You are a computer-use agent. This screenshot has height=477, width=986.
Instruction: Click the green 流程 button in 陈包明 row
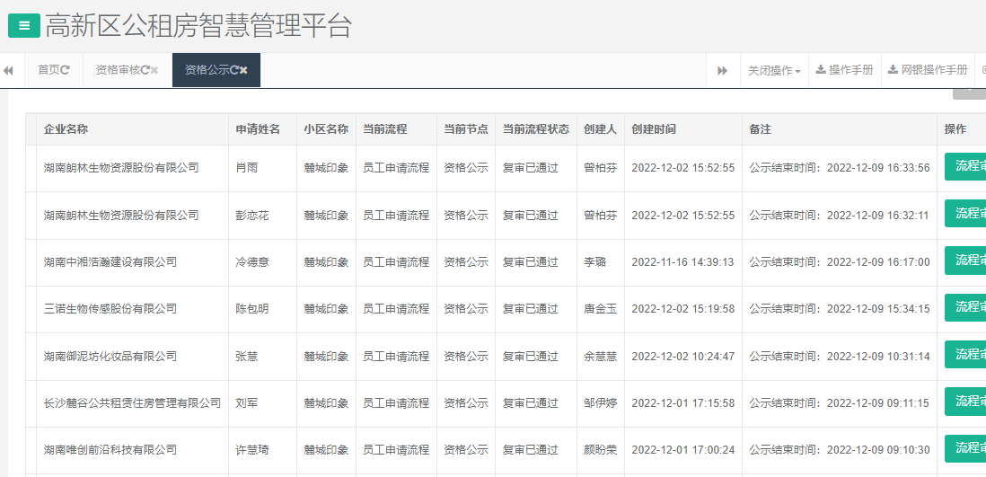(x=965, y=307)
